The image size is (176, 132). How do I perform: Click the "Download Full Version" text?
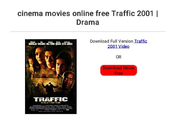(111, 41)
